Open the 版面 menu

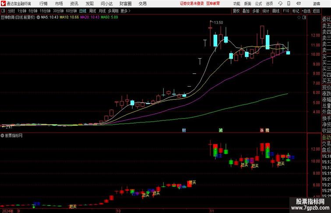tap(248, 3)
